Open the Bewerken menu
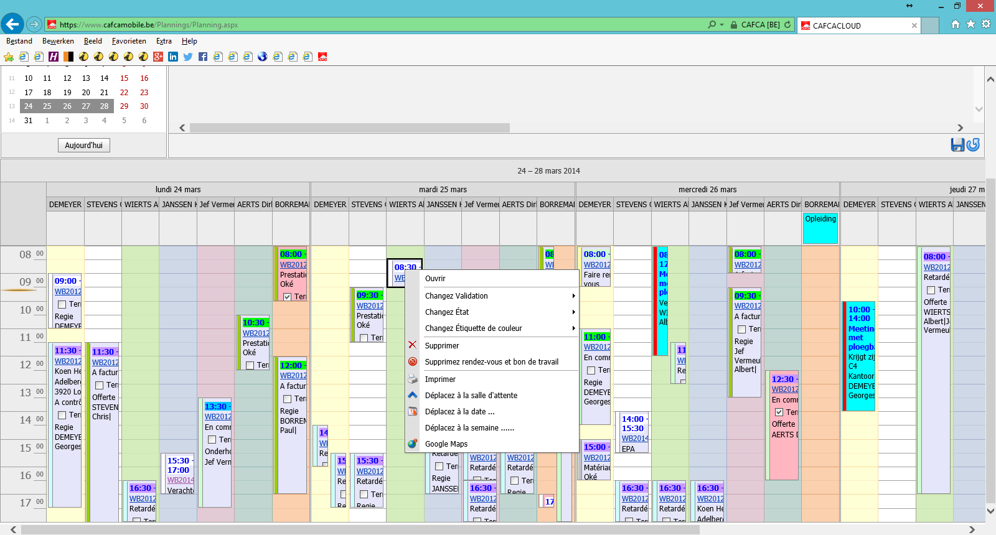This screenshot has height=535, width=996. coord(58,41)
